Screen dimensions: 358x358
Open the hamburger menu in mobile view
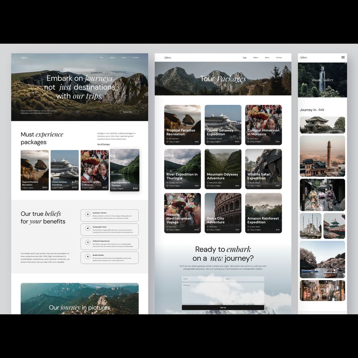coord(343,57)
